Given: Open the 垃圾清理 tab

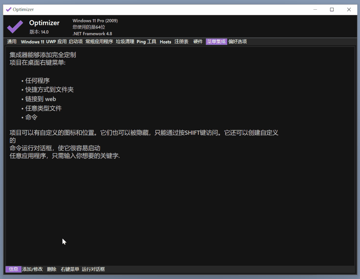Looking at the screenshot, I should tap(125, 42).
